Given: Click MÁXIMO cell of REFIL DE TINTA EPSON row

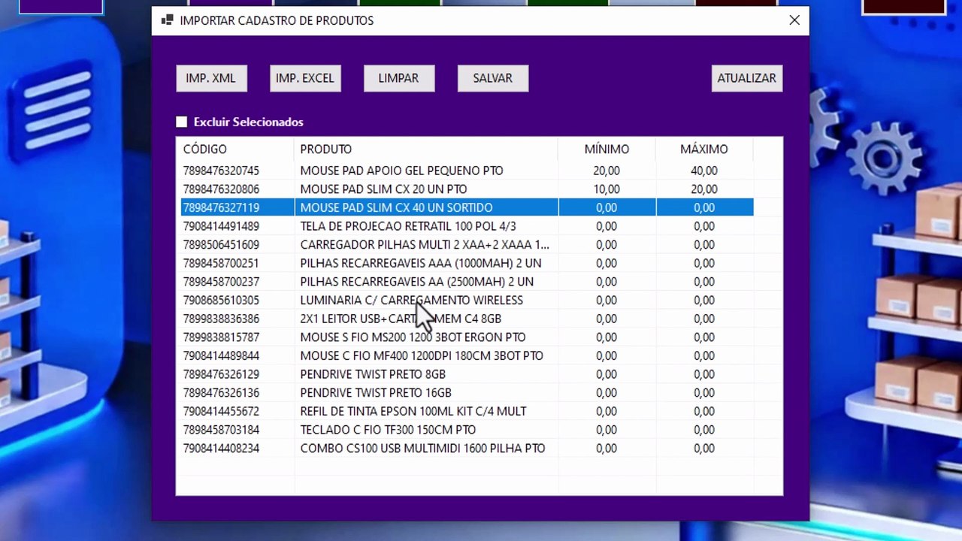Looking at the screenshot, I should [704, 412].
